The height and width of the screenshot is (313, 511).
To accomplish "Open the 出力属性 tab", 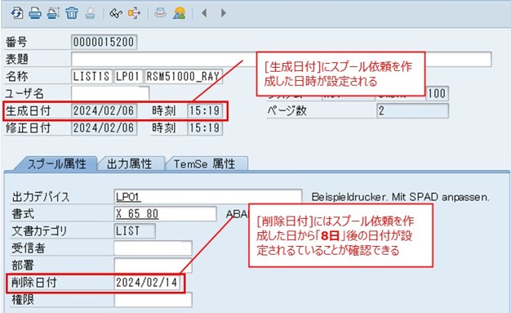I will [131, 163].
